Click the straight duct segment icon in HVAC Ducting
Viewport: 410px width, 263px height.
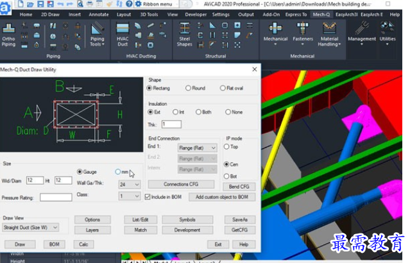(150, 26)
